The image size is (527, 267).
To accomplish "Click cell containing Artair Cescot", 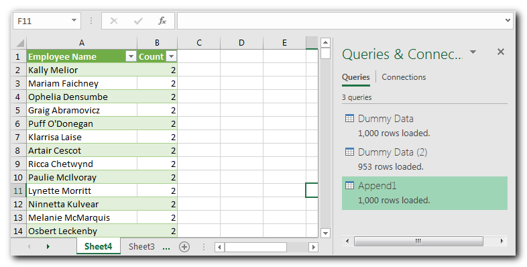I will pyautogui.click(x=82, y=151).
